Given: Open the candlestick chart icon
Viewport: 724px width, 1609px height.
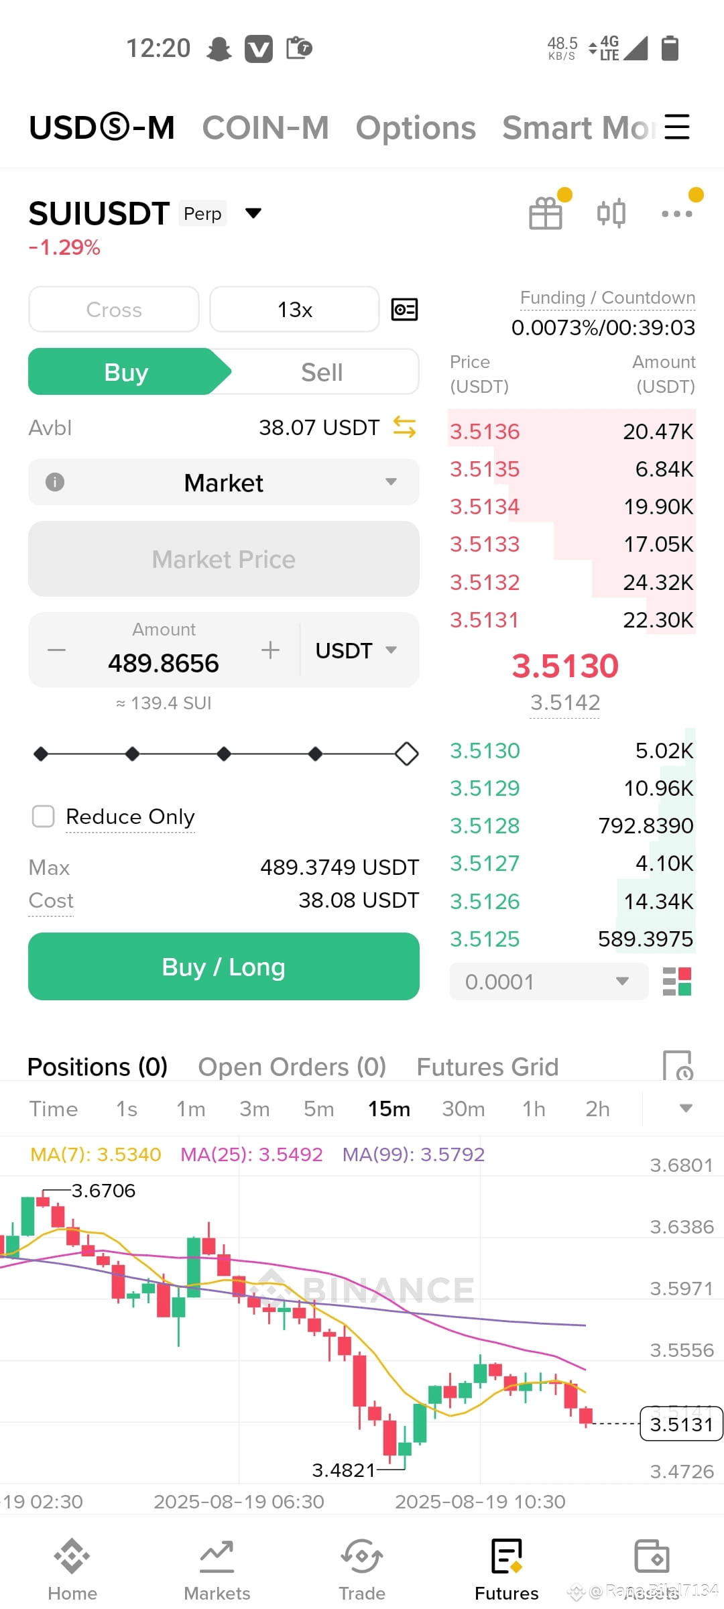Looking at the screenshot, I should point(611,213).
